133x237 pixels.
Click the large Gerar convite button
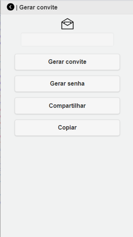pos(67,62)
